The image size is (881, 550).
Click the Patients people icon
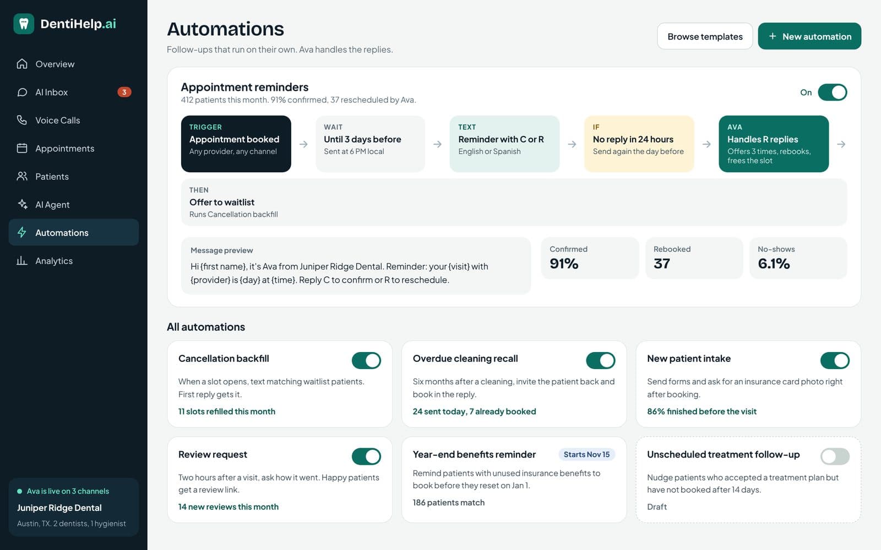(22, 176)
